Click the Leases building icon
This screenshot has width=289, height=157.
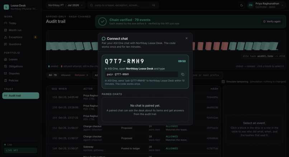(5, 59)
